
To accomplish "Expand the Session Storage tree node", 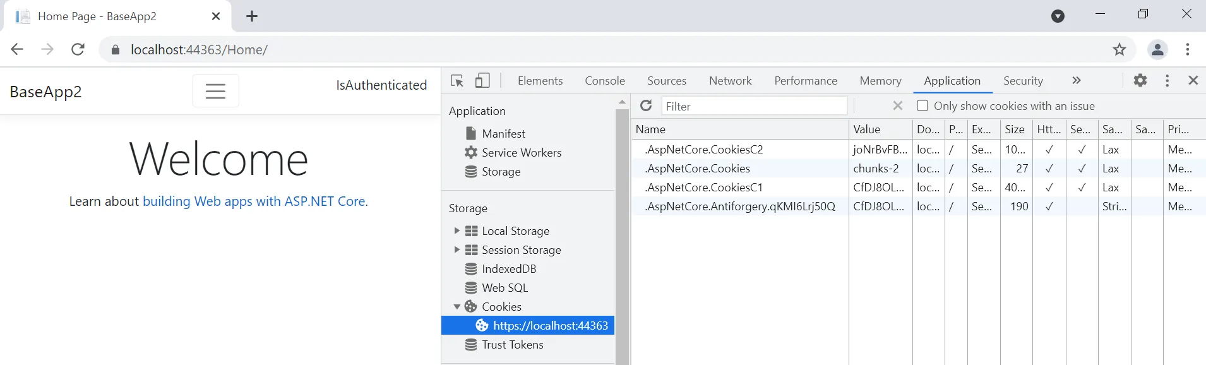I will [x=457, y=250].
